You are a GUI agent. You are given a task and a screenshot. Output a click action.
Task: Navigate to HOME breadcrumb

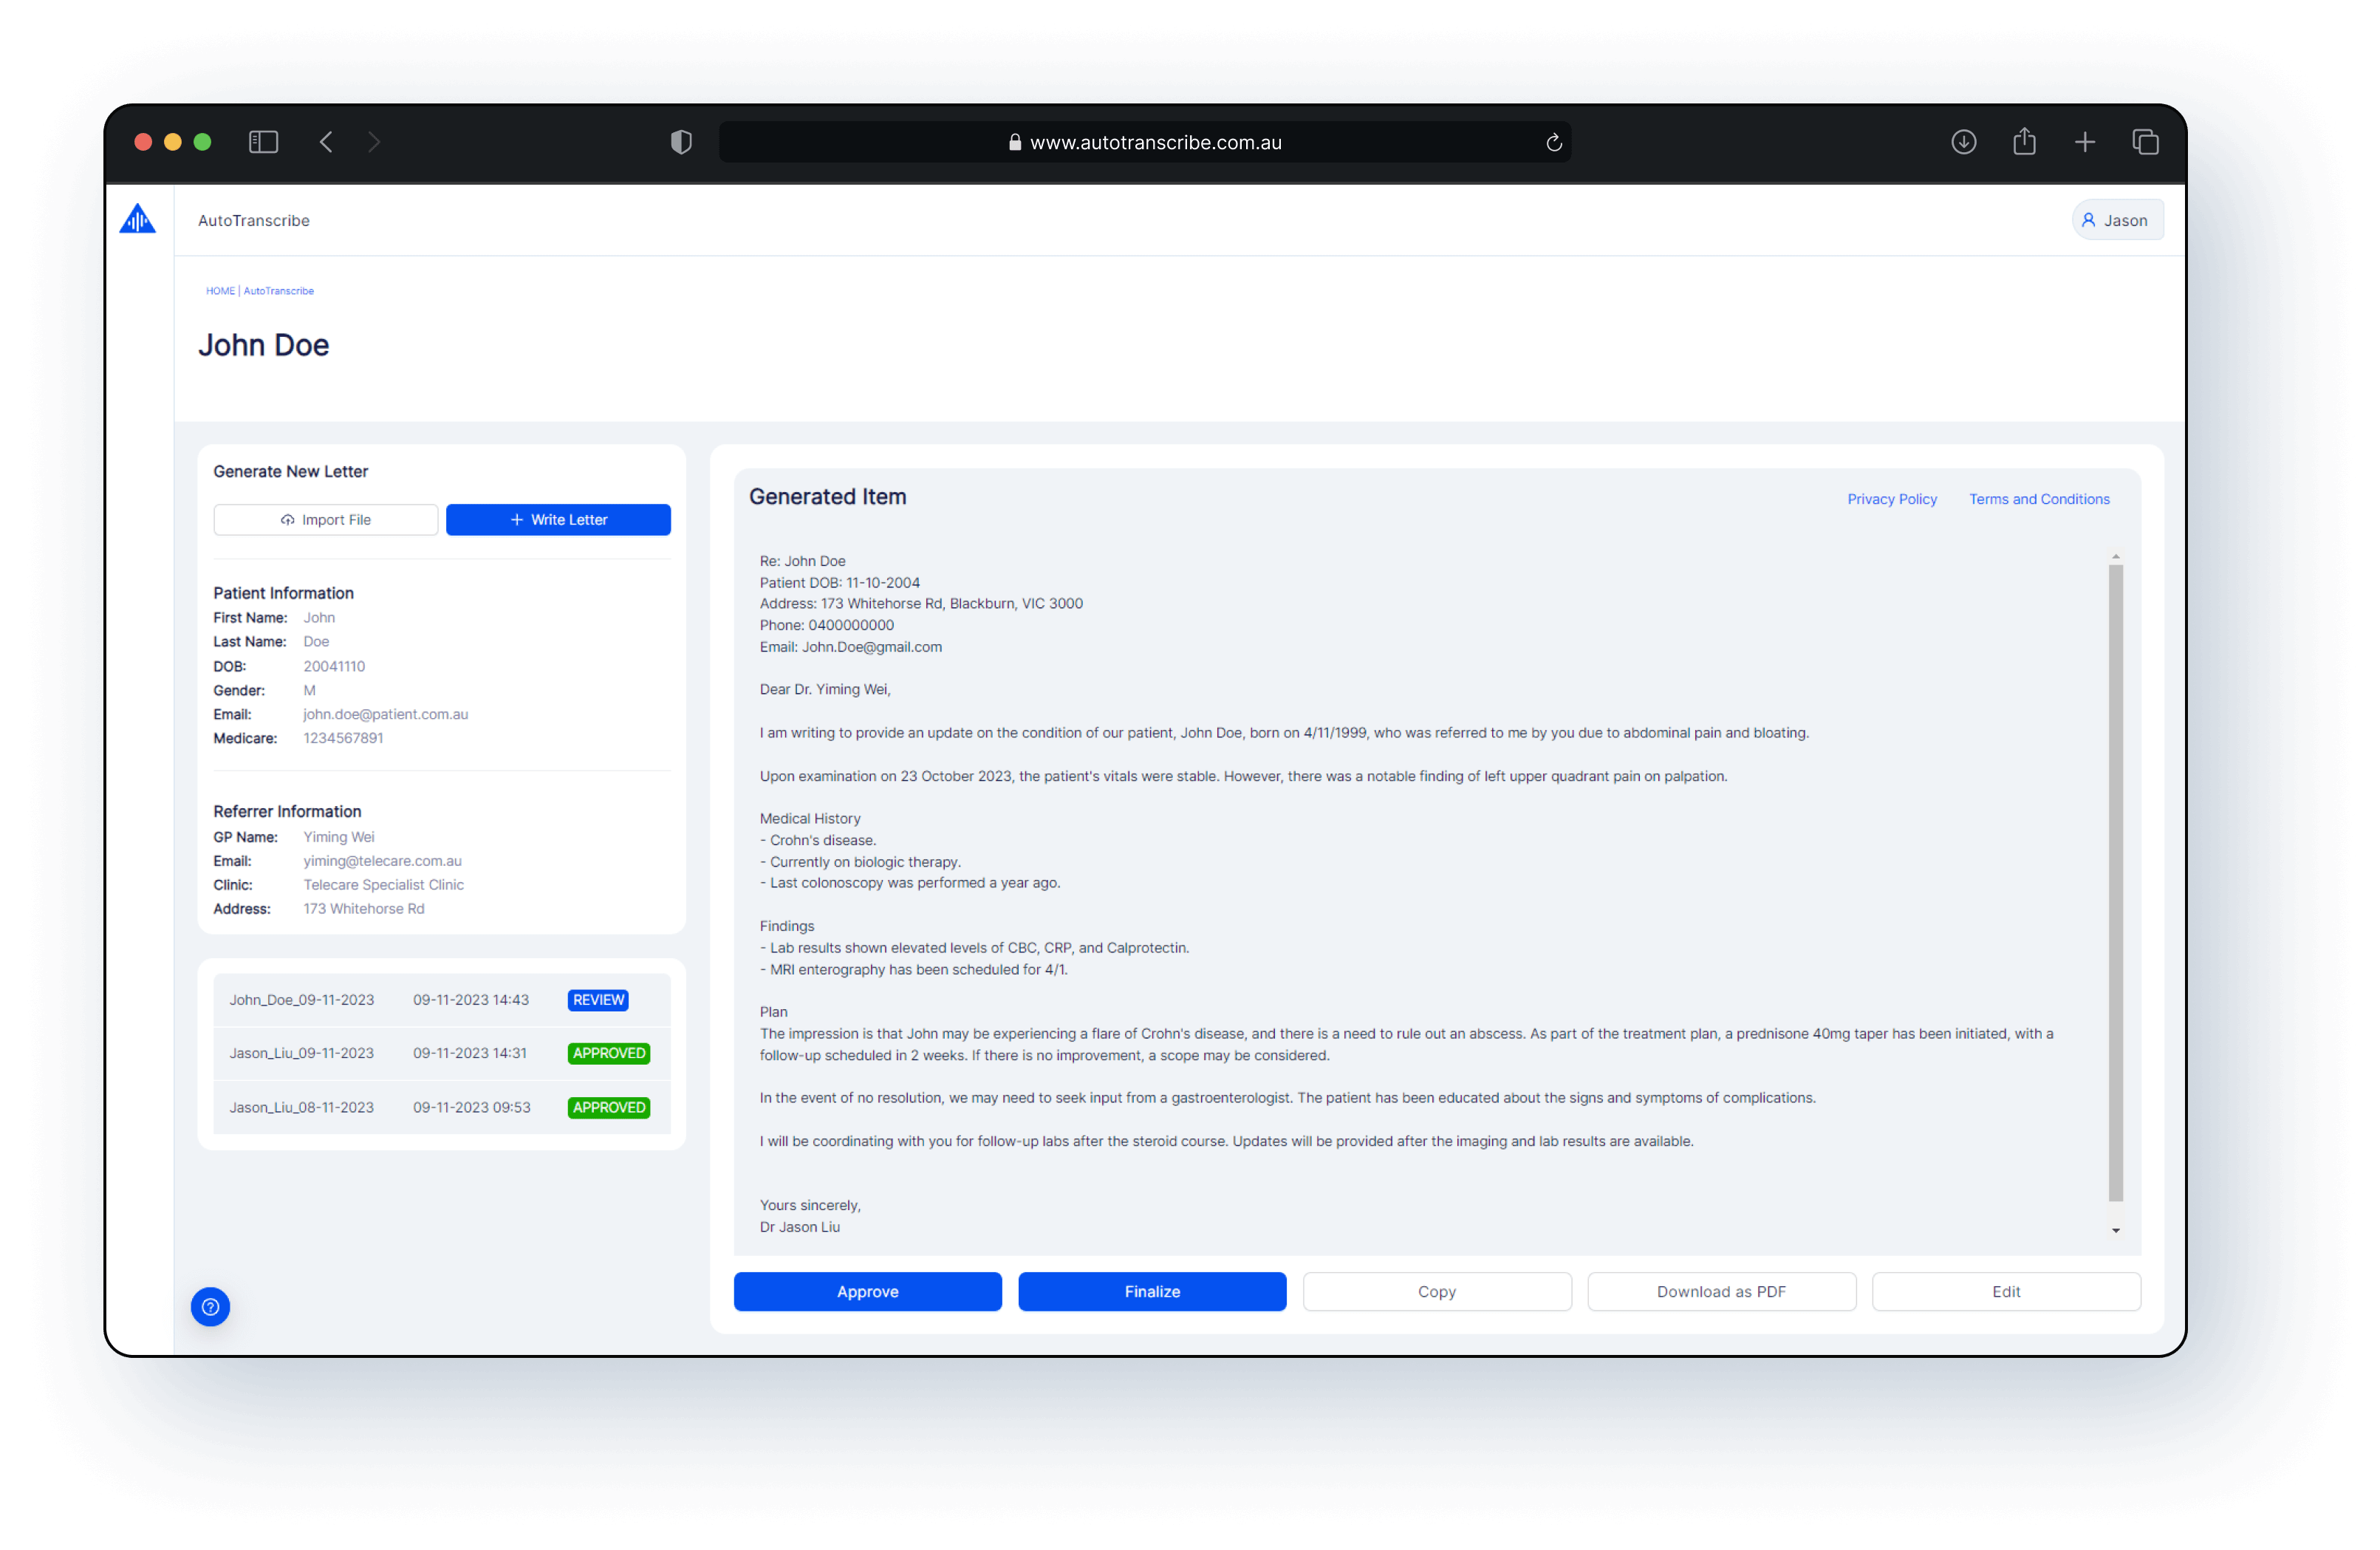219,291
